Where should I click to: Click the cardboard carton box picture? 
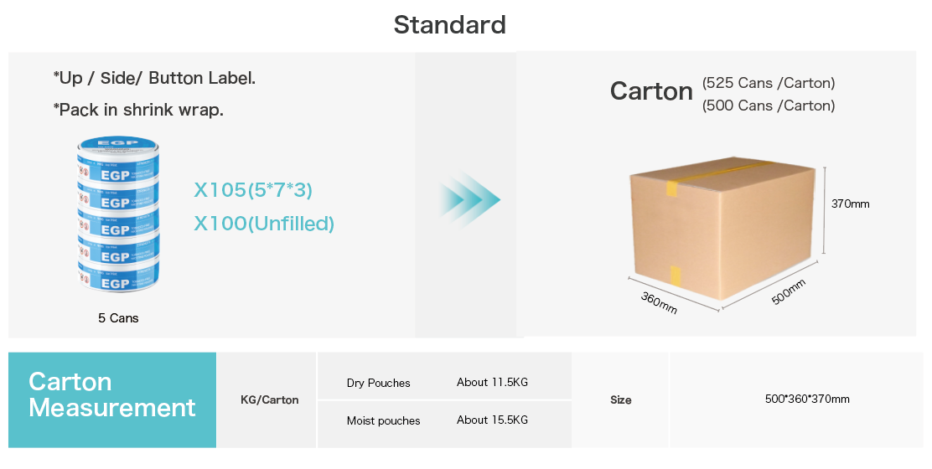click(x=722, y=226)
